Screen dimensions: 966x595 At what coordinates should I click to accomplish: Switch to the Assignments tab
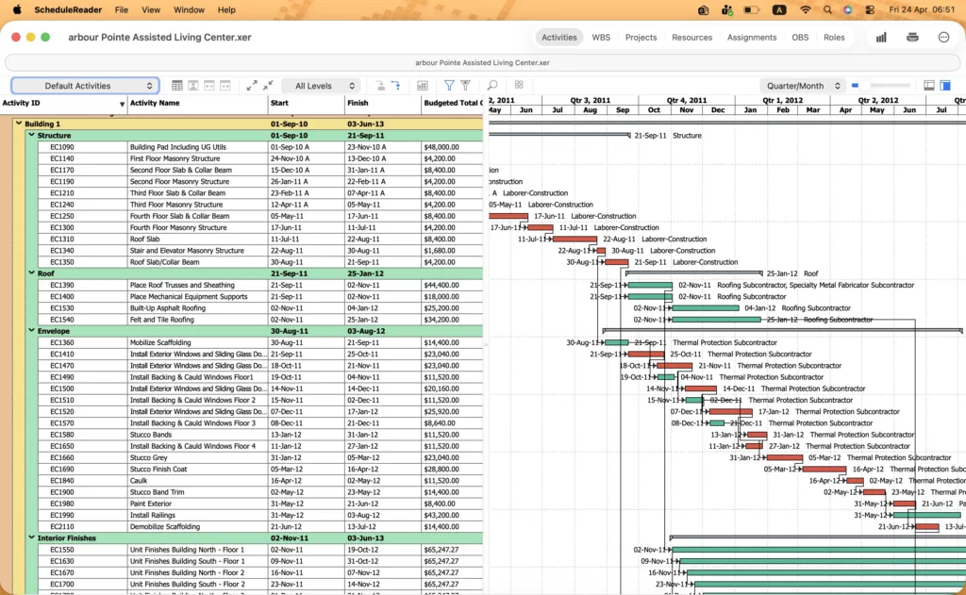(x=752, y=38)
